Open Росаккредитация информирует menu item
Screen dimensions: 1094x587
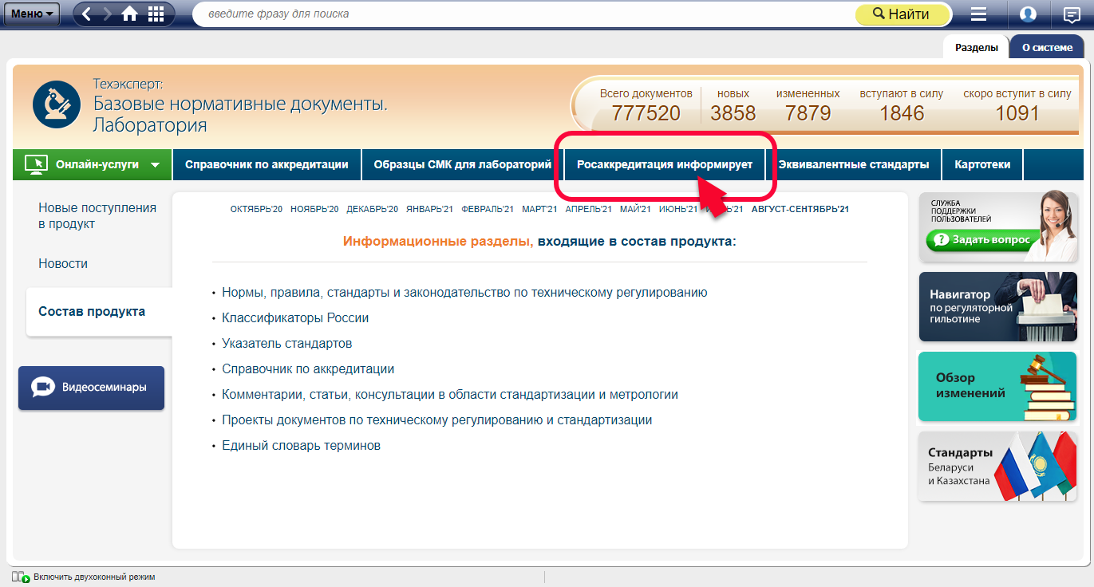coord(665,164)
